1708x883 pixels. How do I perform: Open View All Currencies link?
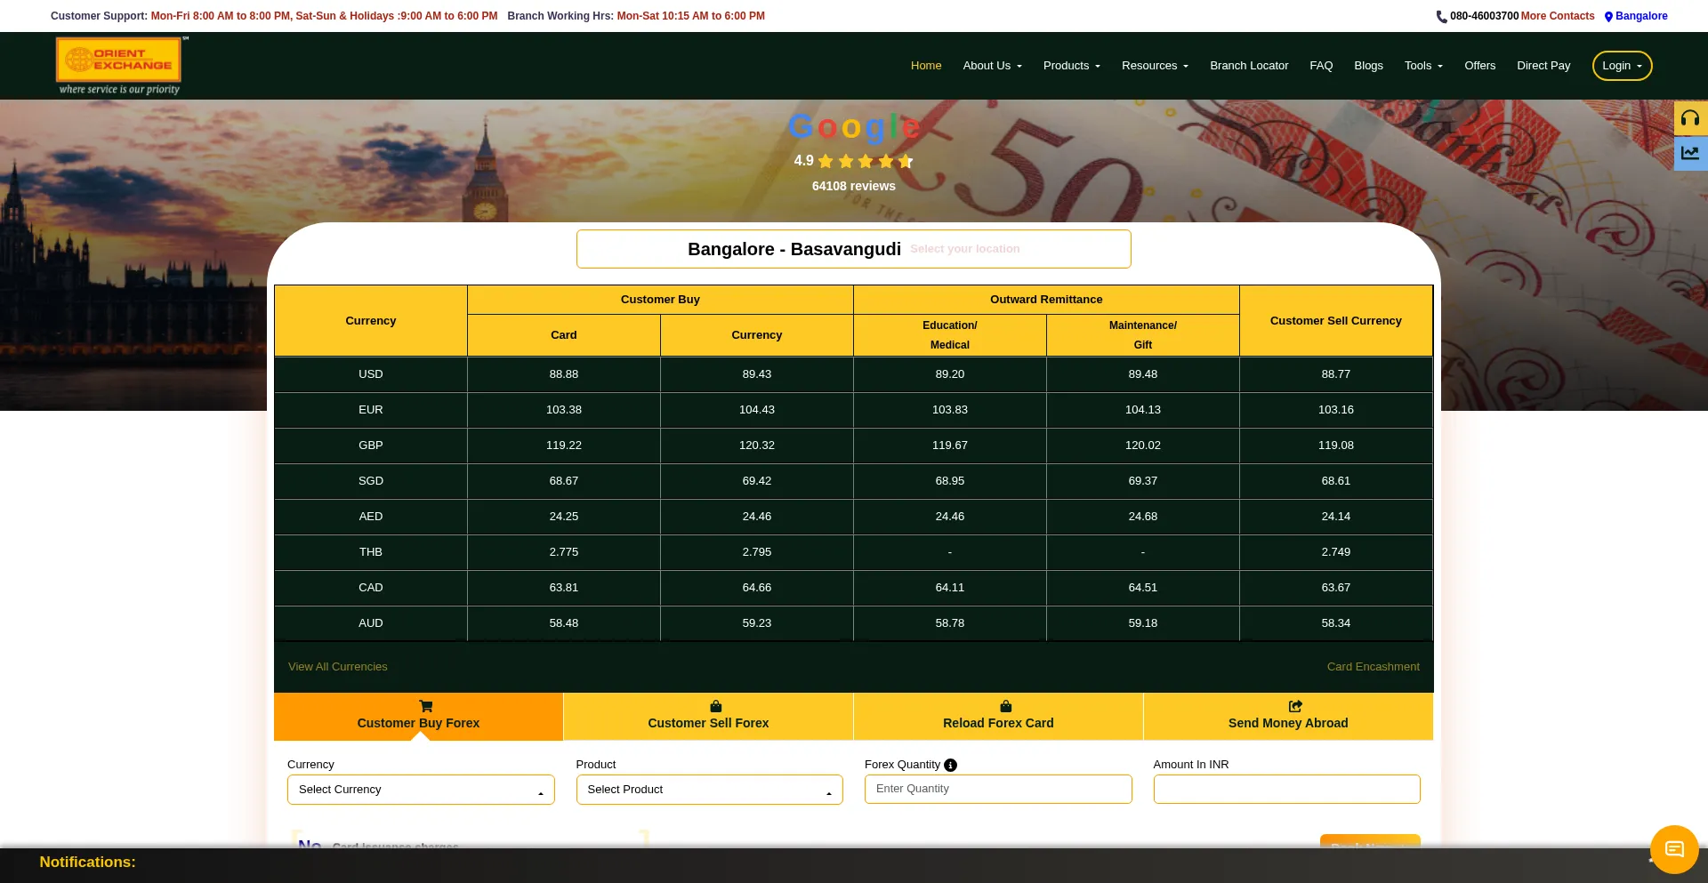click(337, 667)
